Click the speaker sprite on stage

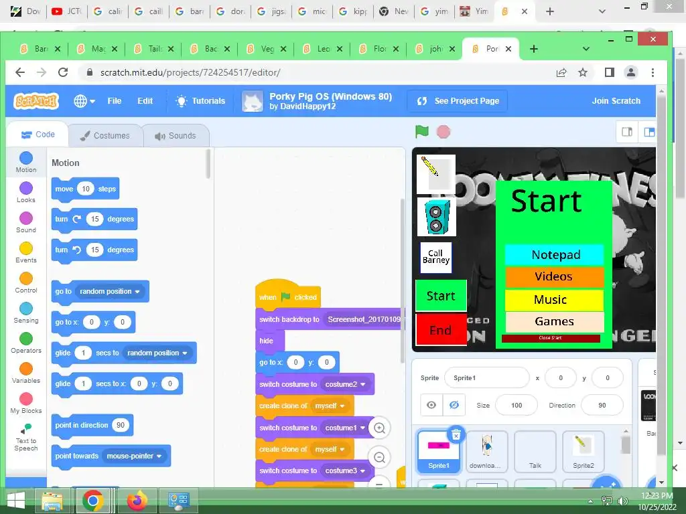tap(437, 217)
